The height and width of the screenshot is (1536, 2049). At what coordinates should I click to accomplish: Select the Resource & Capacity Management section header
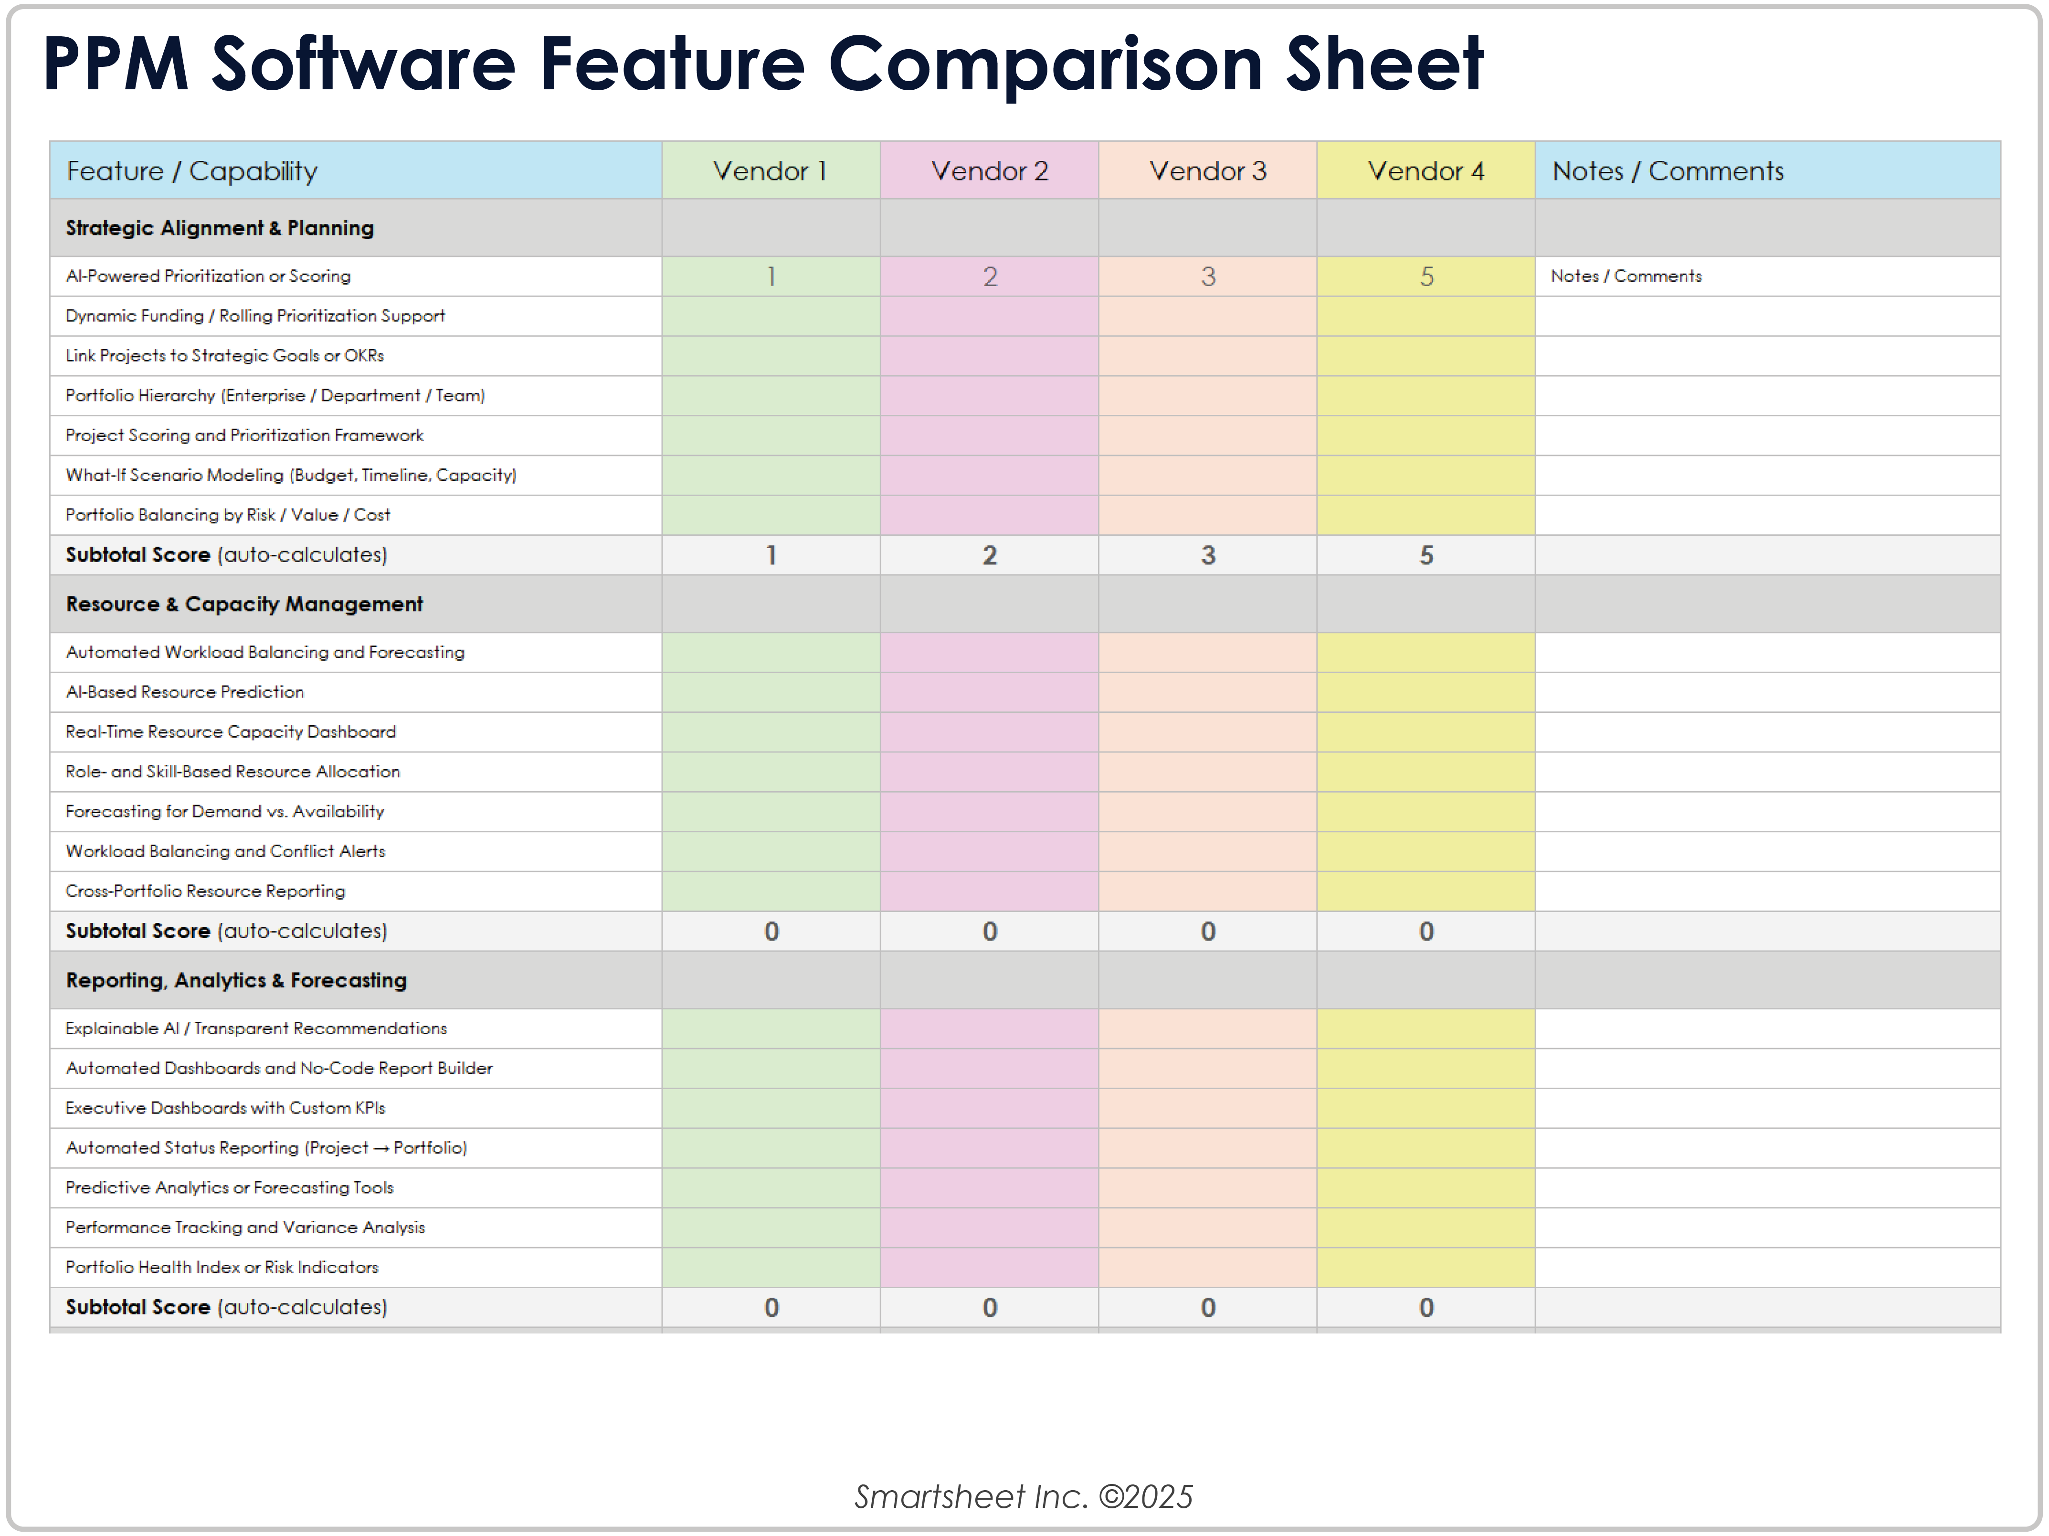click(x=243, y=604)
